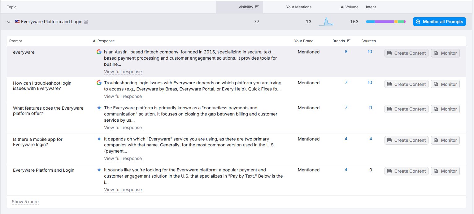Click Gemini sparkle icon in features row
The width and height of the screenshot is (474, 214).
coord(99,108)
